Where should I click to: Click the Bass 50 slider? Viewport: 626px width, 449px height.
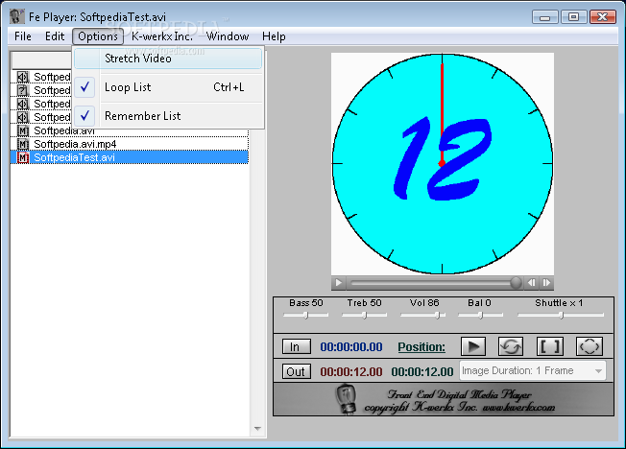pos(305,315)
